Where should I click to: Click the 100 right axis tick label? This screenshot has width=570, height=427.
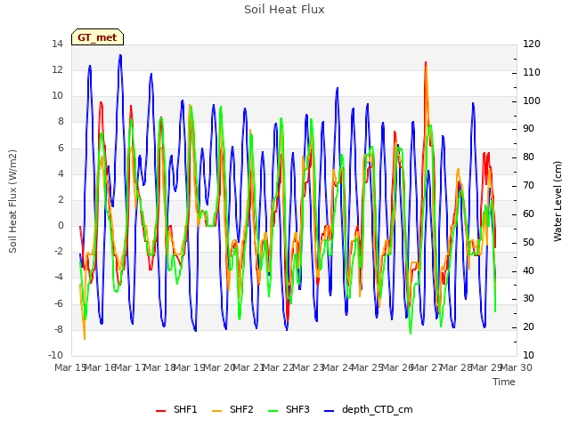click(x=532, y=101)
